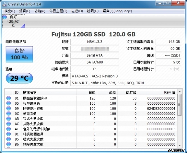Click status orb for attribute AB row
Image resolution: width=187 pixels, height=153 pixels.
pyautogui.click(x=8, y=119)
